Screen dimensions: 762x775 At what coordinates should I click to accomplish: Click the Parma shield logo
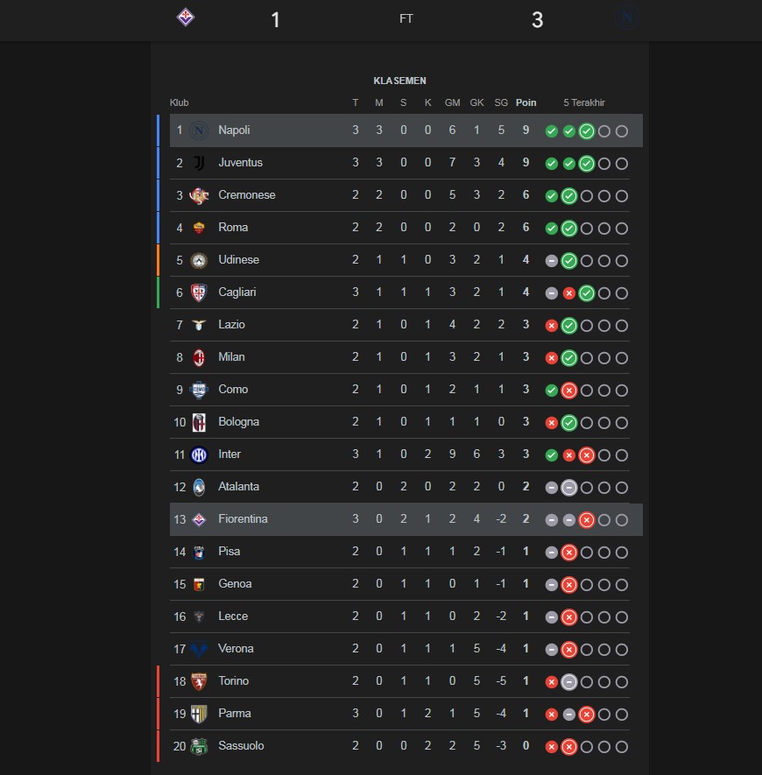[199, 715]
